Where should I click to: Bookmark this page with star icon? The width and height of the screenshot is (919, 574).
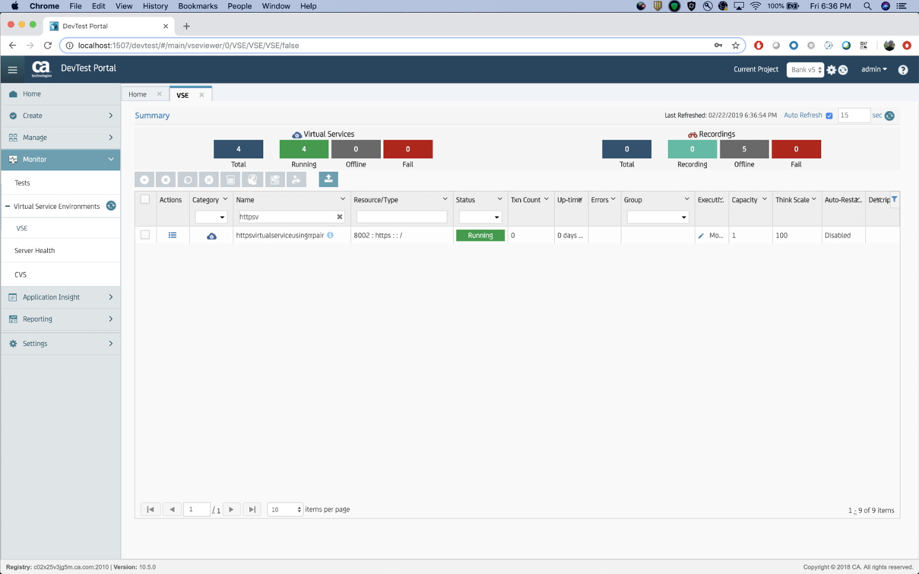(736, 45)
